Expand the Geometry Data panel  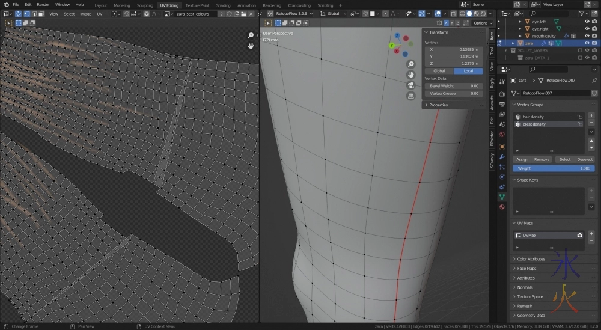click(x=531, y=315)
